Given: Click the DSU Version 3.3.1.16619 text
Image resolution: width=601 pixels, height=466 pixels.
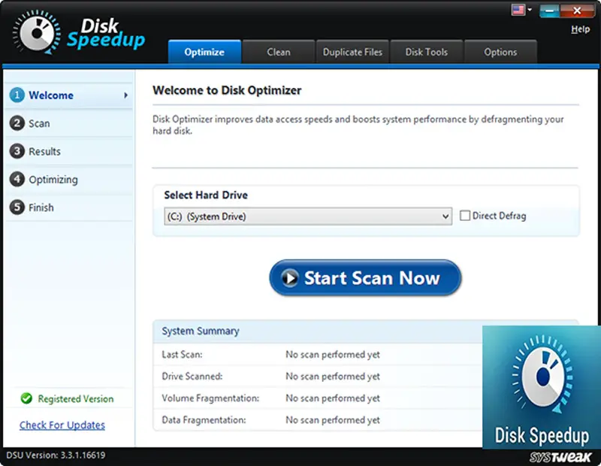Looking at the screenshot, I should pos(56,455).
